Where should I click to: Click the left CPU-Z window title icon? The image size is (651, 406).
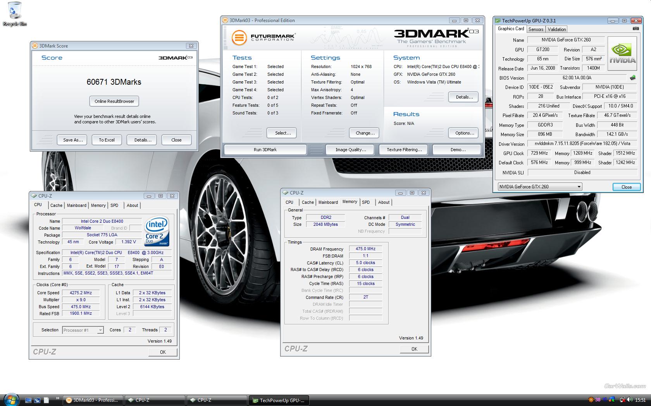pyautogui.click(x=34, y=196)
